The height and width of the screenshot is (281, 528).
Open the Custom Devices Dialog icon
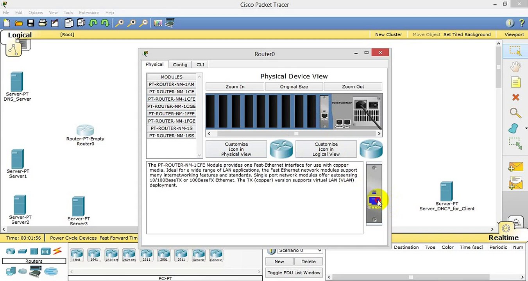[x=170, y=23]
